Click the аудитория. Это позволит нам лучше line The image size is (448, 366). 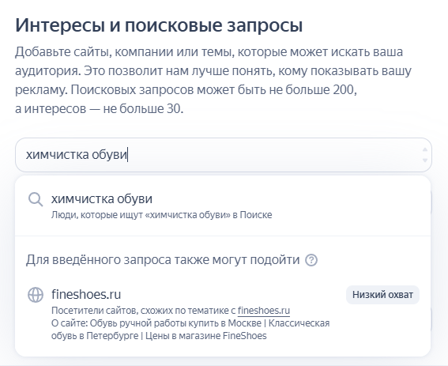[x=213, y=71]
